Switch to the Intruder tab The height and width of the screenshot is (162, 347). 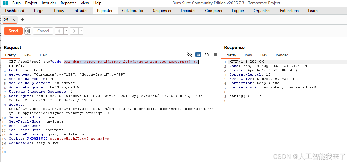81,11
